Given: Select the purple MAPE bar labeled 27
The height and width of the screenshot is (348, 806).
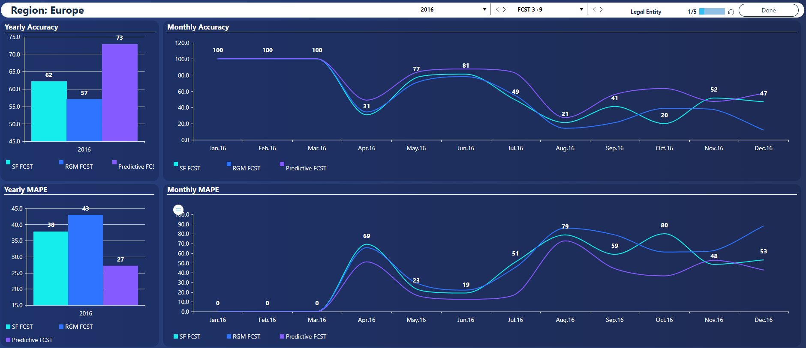Looking at the screenshot, I should click(x=120, y=286).
